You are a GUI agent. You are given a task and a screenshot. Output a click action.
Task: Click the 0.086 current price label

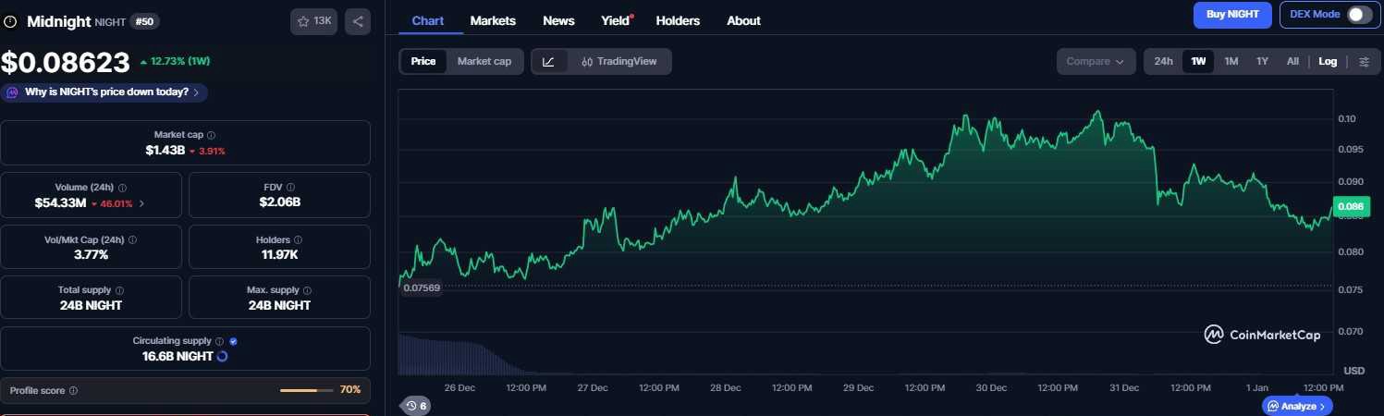[1350, 207]
